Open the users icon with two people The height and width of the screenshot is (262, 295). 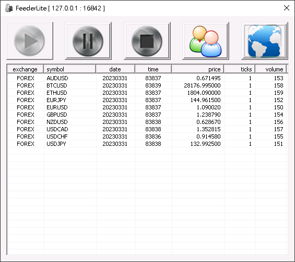pyautogui.click(x=206, y=41)
